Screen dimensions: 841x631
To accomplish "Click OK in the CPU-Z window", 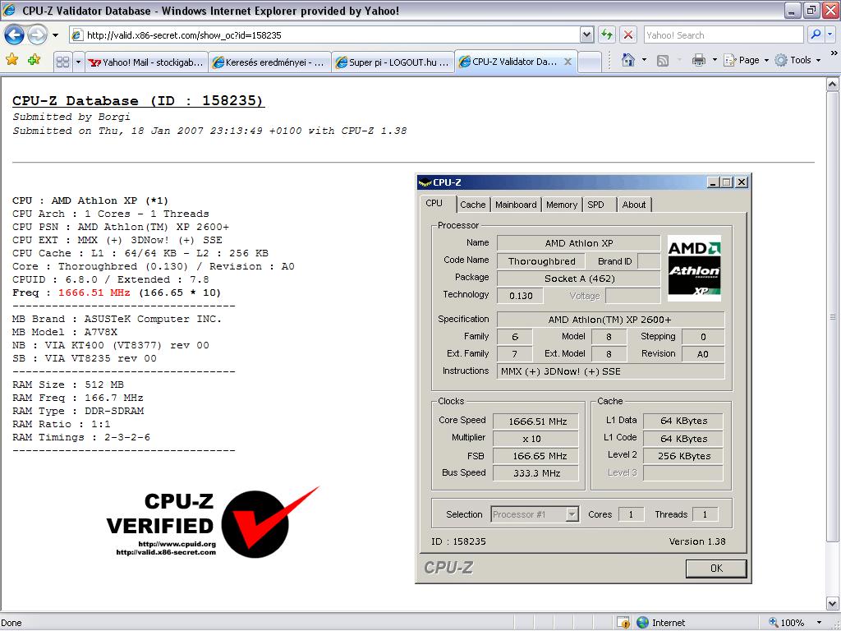I will tap(716, 569).
